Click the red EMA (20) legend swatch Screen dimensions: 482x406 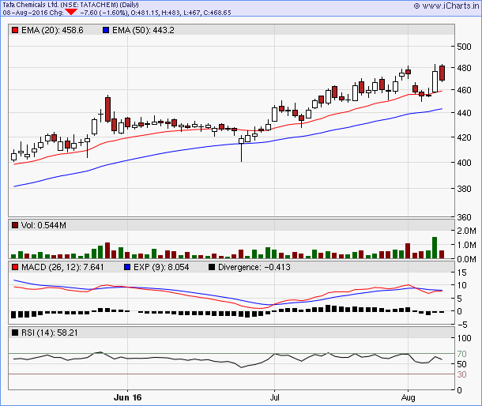tap(15, 30)
